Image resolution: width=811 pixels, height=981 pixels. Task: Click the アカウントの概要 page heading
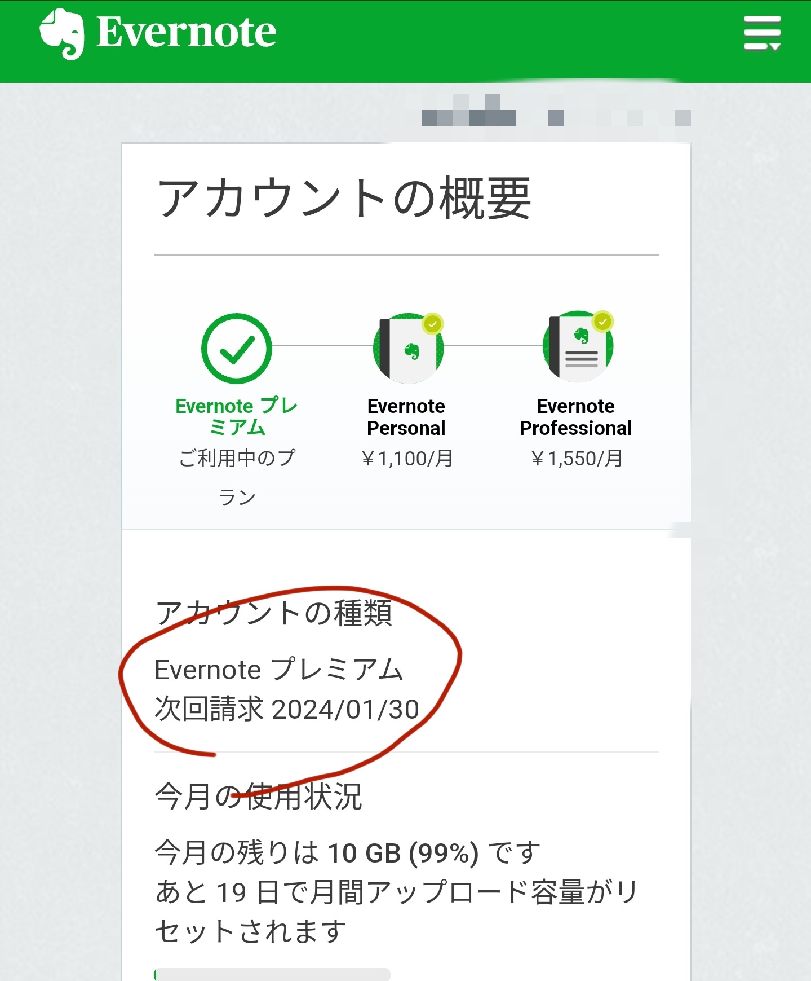[344, 198]
